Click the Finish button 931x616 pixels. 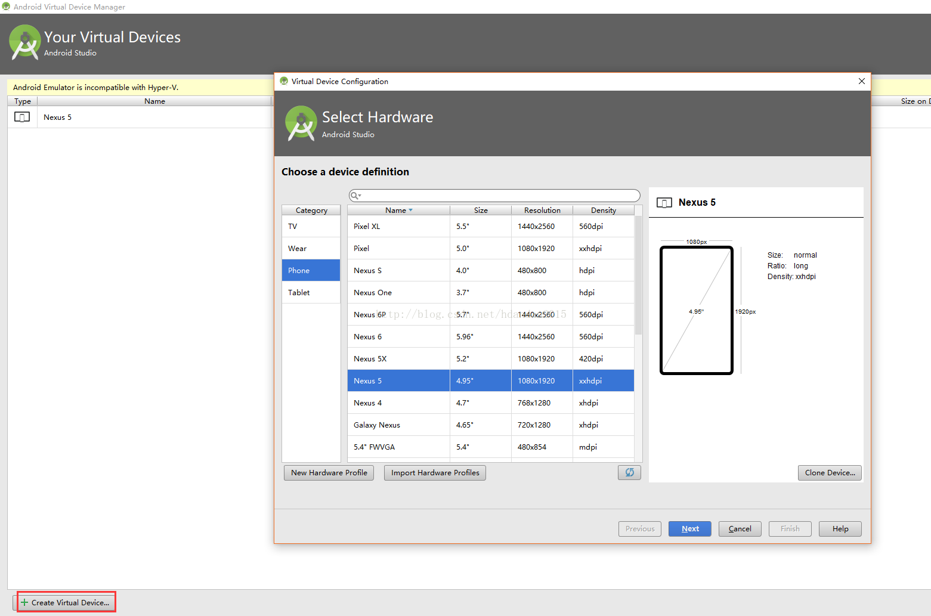(x=790, y=528)
